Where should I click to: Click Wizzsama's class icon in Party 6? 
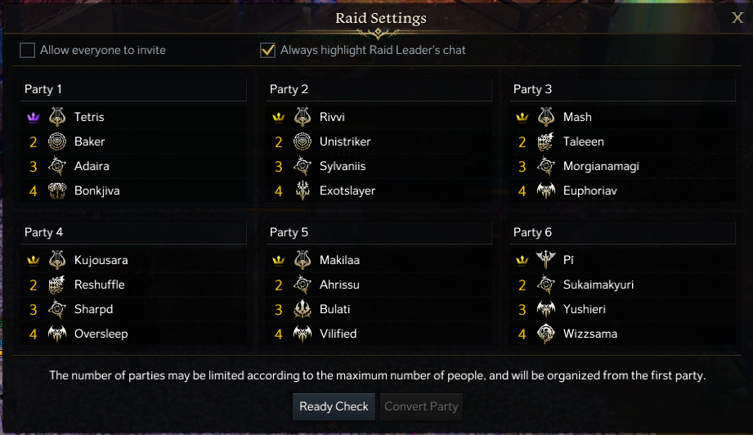tap(546, 334)
